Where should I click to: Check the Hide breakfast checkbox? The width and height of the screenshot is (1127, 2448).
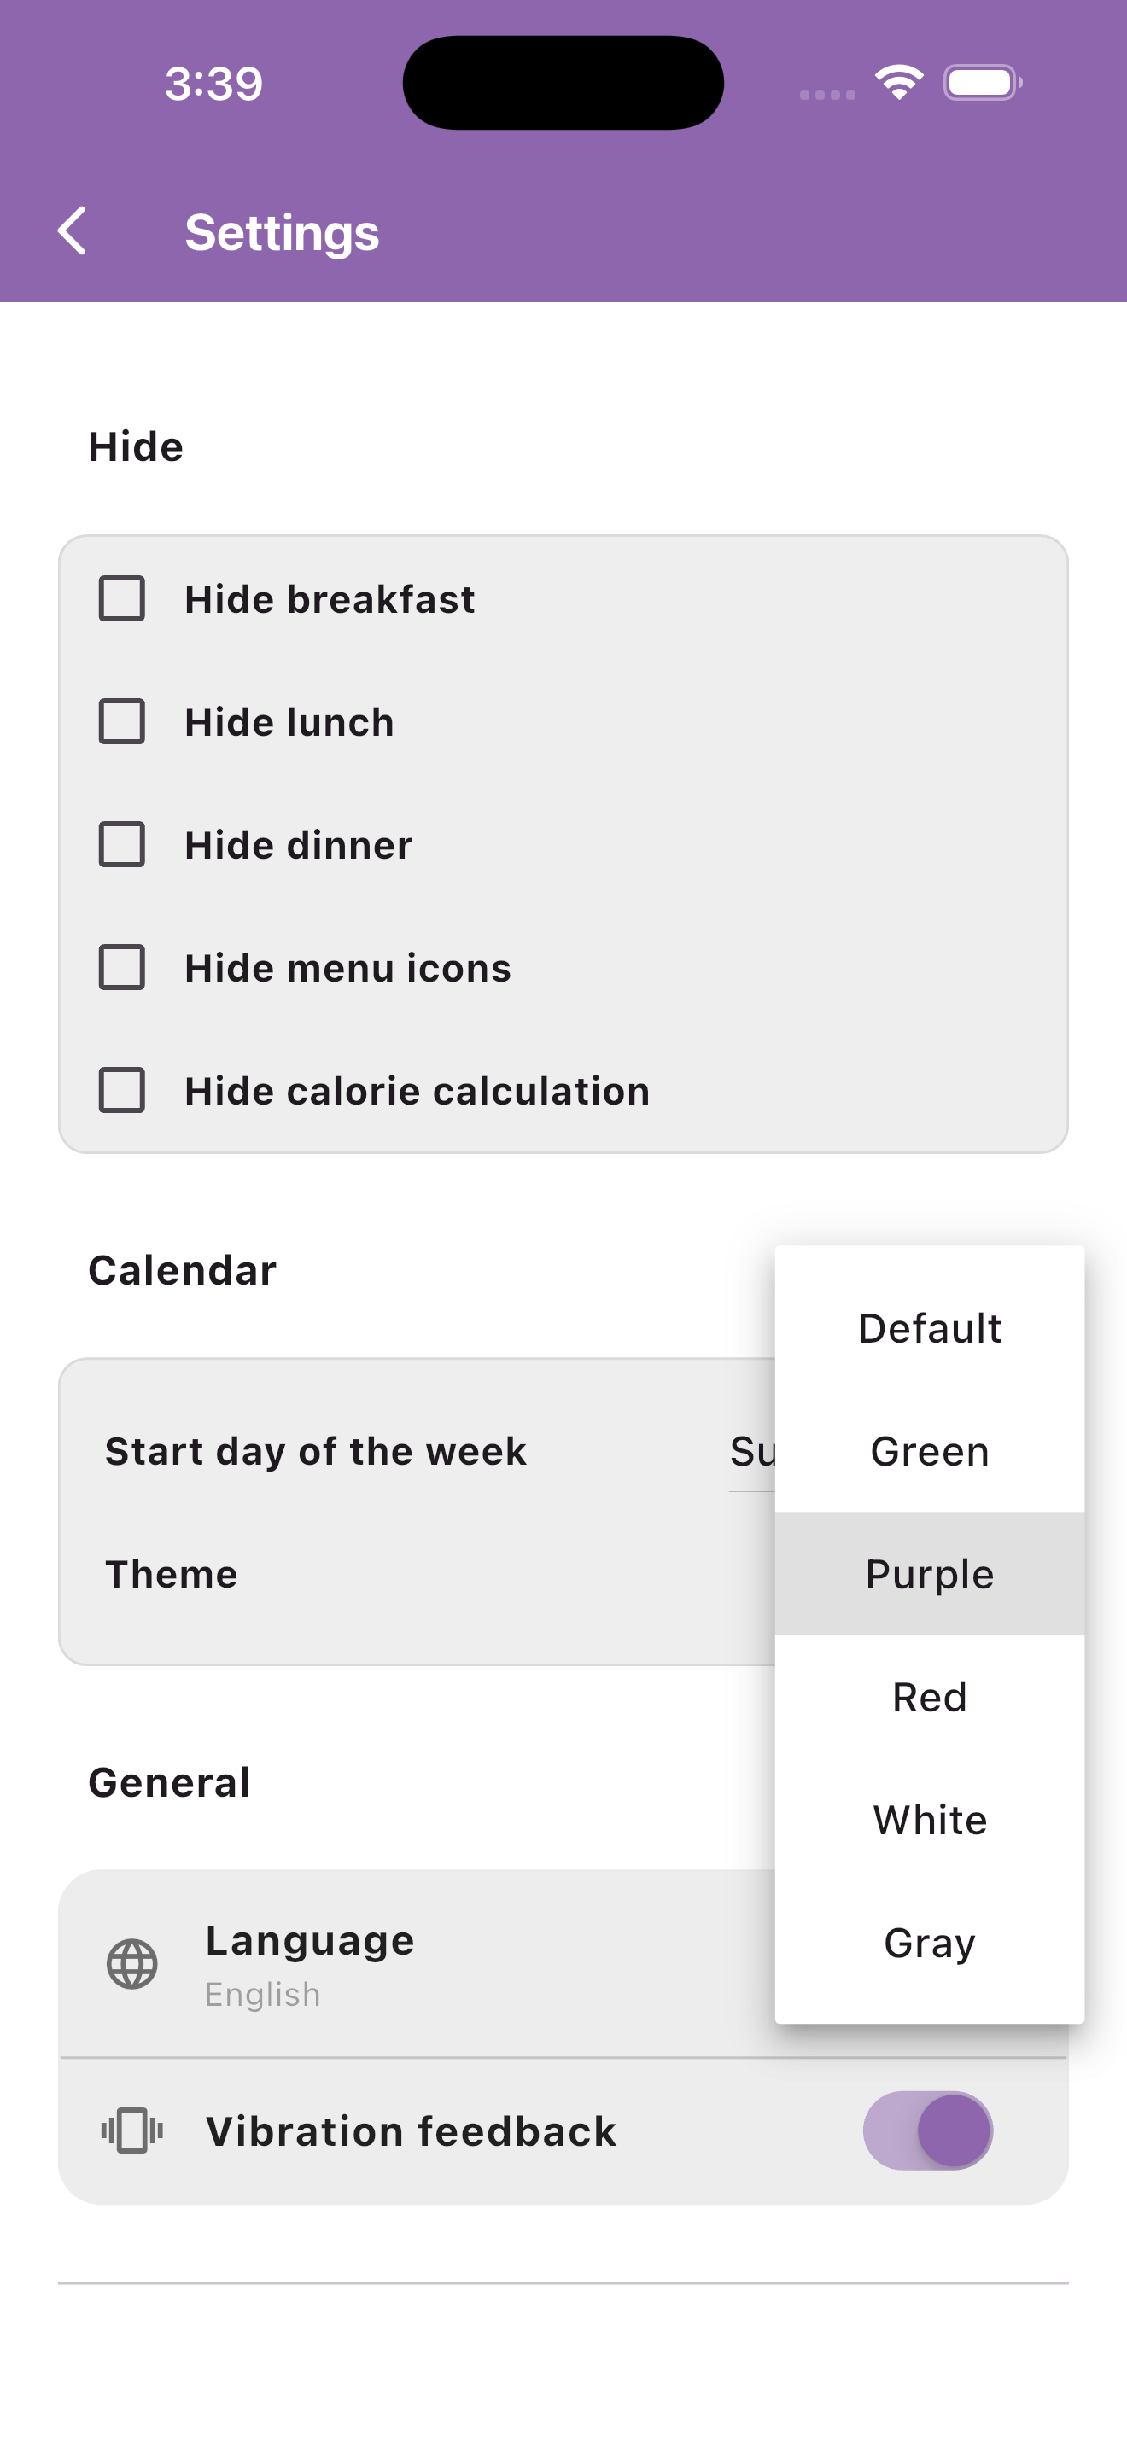121,598
